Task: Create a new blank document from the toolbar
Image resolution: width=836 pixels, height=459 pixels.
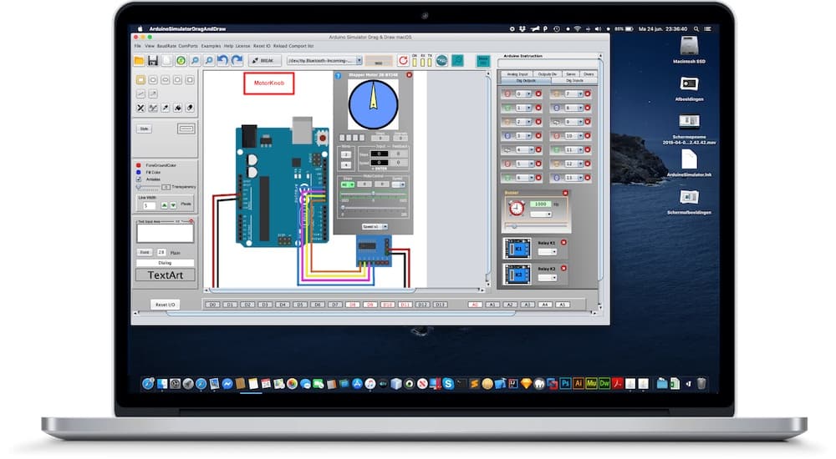Action: (x=167, y=61)
